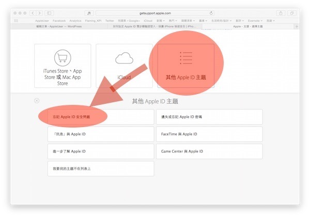Show all tabs overview
Image resolution: width=310 pixels, height=217 pixels.
pos(291,13)
